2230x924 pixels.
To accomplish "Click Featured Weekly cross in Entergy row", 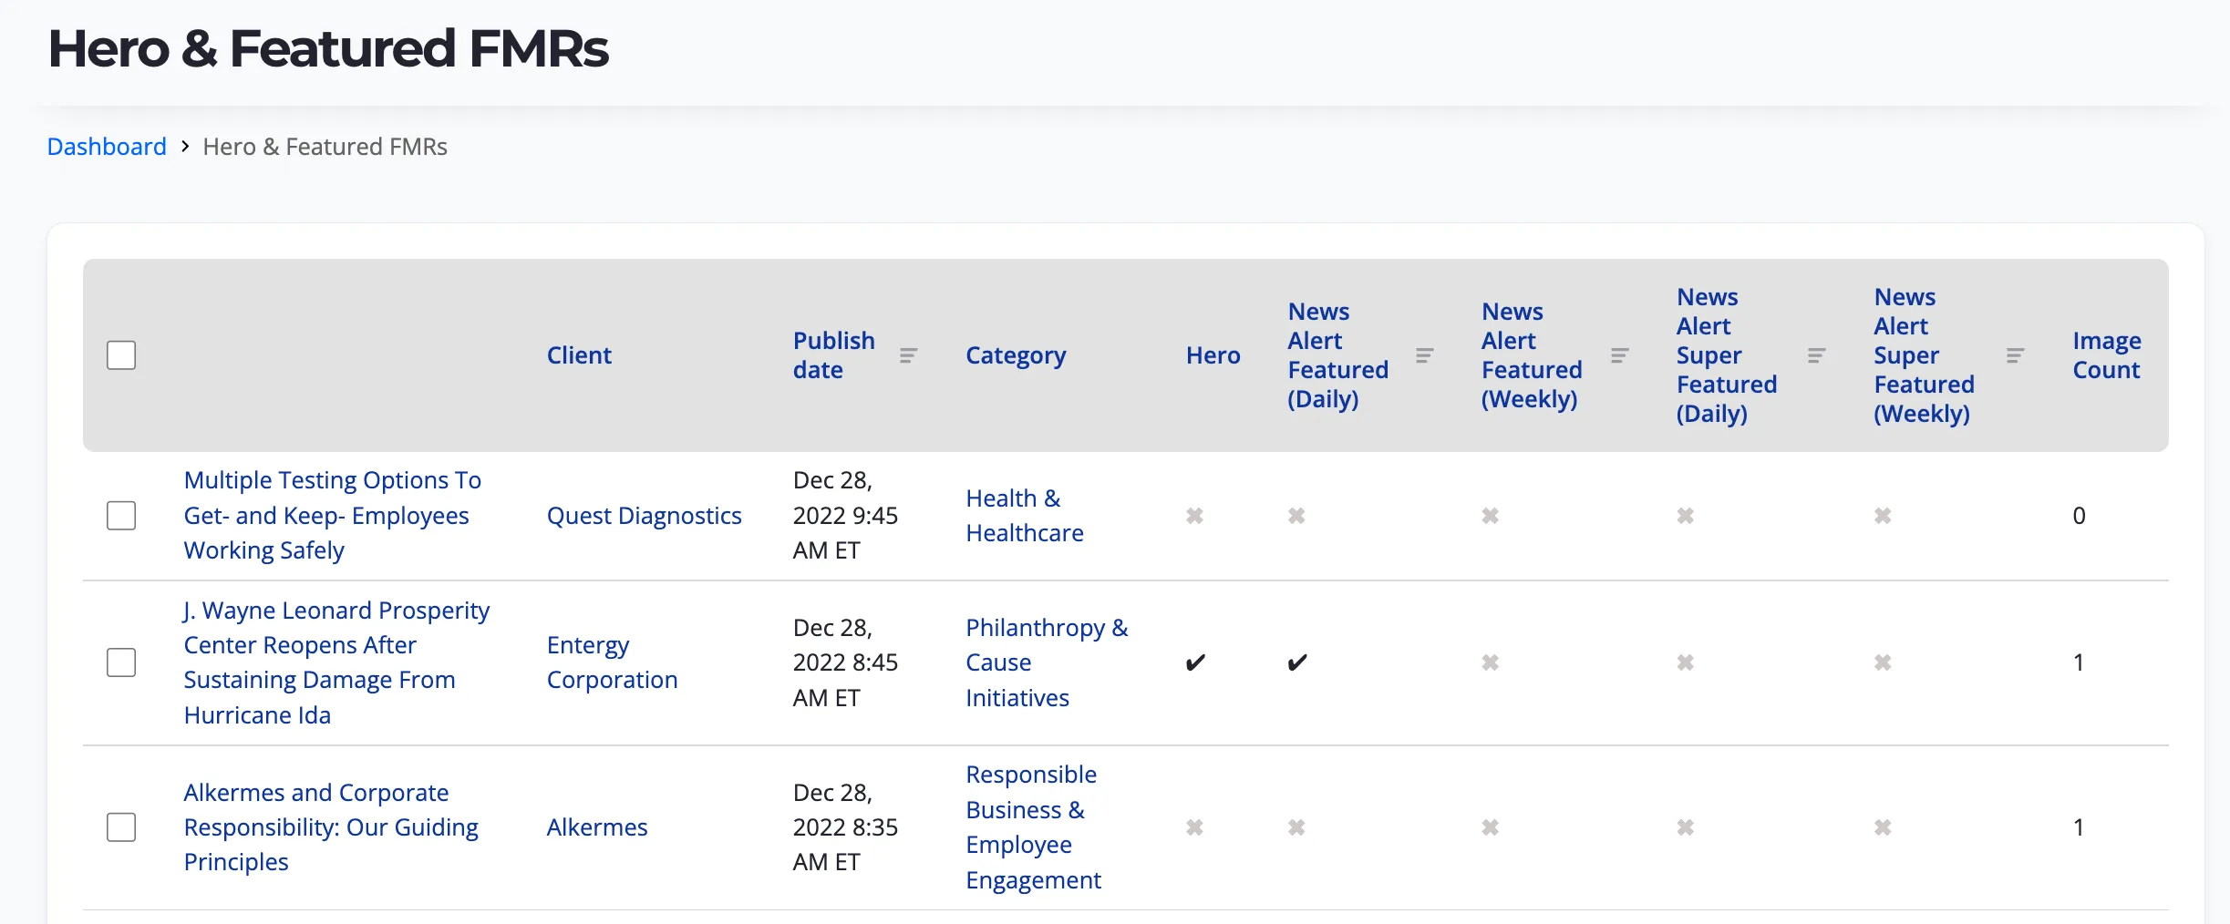I will pos(1490,662).
